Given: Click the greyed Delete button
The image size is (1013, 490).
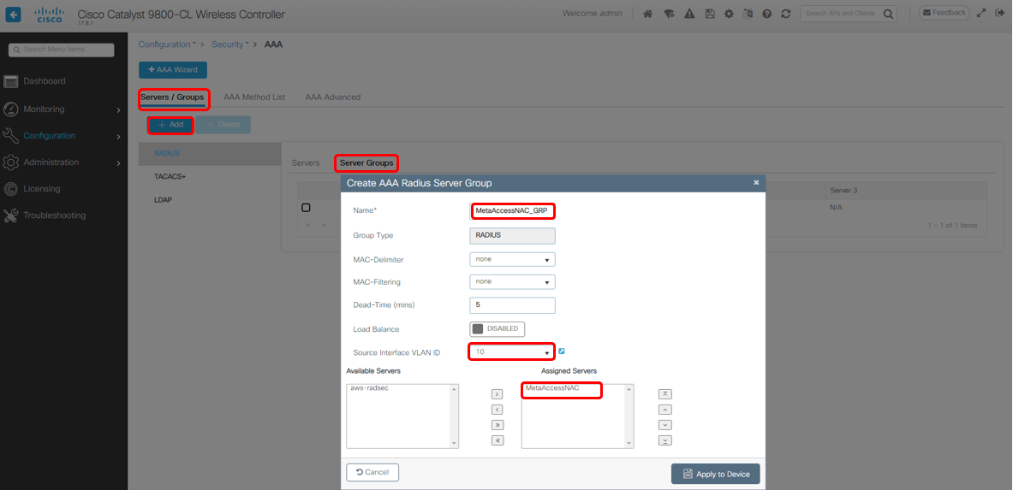Looking at the screenshot, I should tap(223, 125).
